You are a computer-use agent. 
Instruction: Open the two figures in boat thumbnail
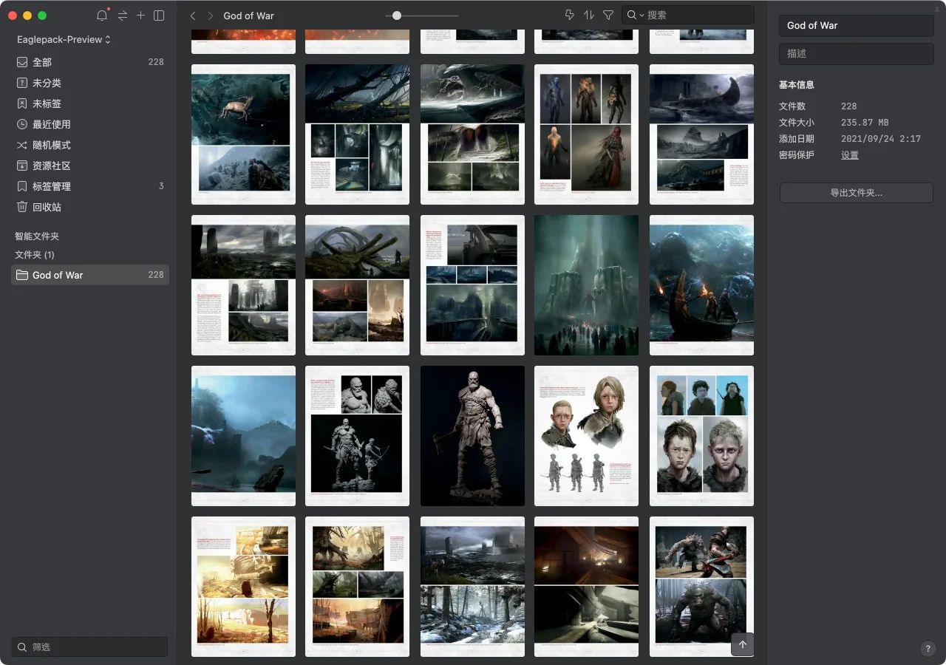[x=701, y=285]
